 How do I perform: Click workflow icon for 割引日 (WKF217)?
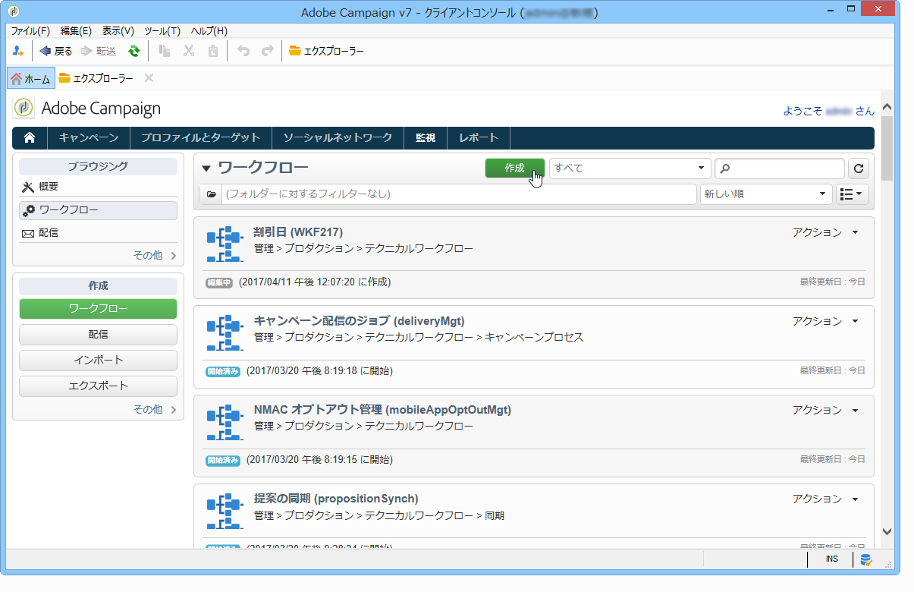(225, 244)
